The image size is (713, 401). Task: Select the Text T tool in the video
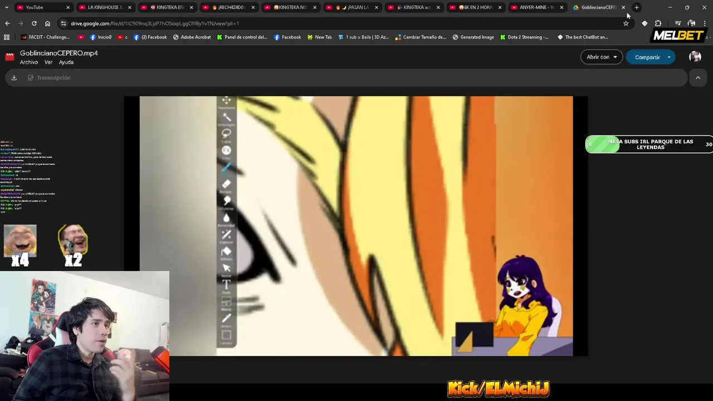click(x=226, y=286)
